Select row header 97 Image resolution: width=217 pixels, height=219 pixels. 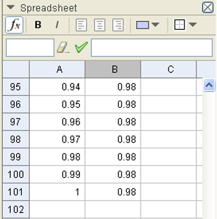[x=16, y=122]
